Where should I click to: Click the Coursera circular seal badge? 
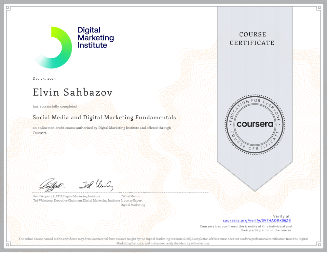[255, 125]
